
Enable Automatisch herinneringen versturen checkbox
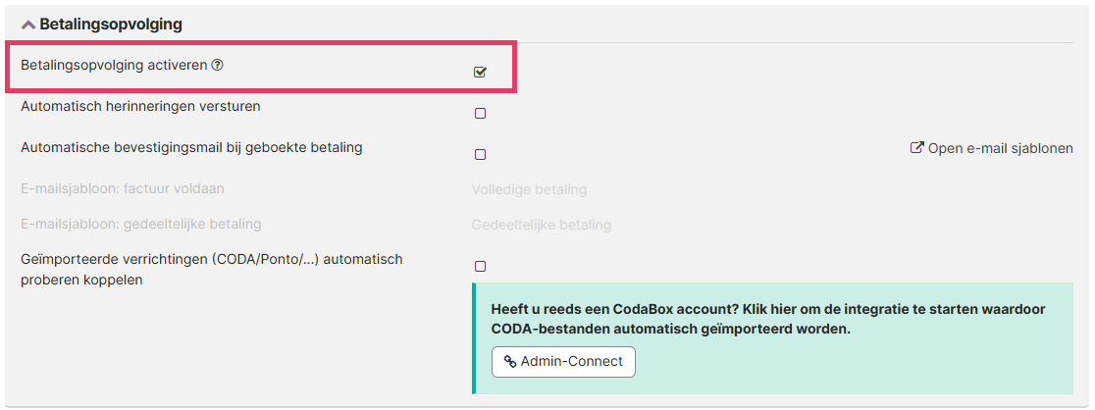coord(480,113)
